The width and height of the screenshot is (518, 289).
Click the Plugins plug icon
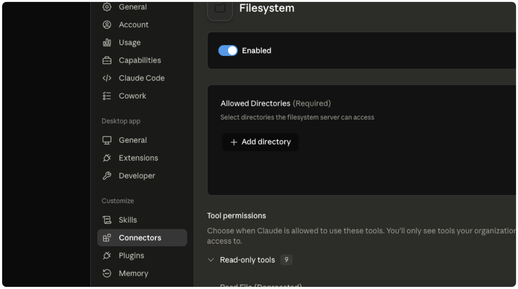point(107,256)
